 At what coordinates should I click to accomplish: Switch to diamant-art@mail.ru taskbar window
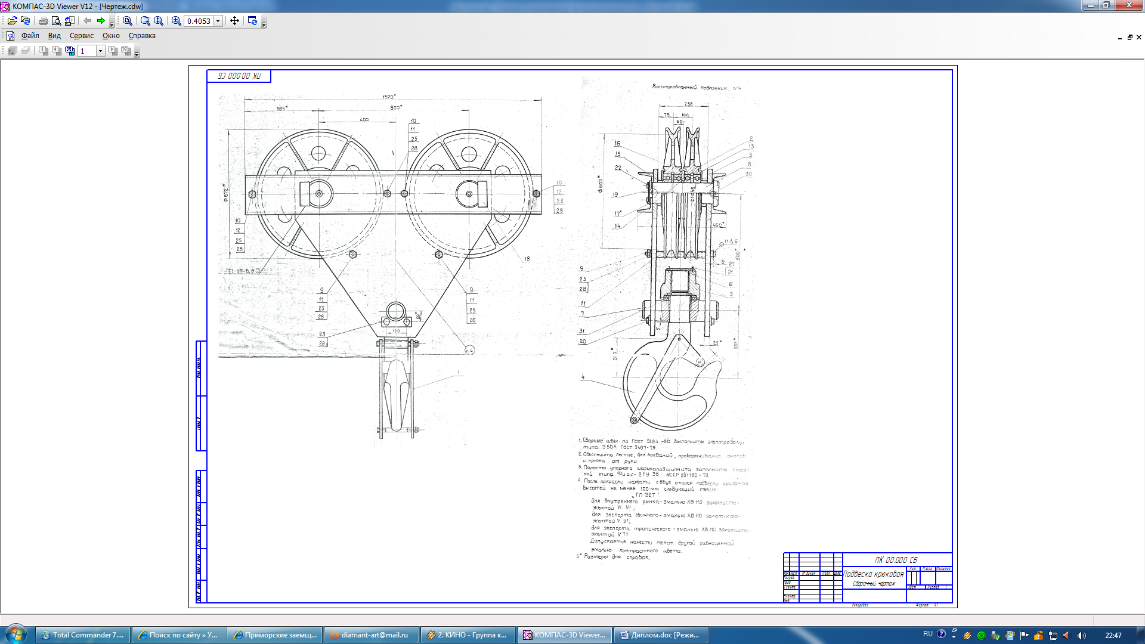pos(371,635)
